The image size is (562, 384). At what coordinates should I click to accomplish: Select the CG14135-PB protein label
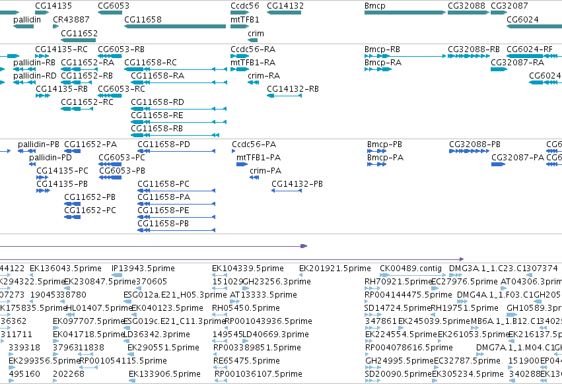coord(61,184)
